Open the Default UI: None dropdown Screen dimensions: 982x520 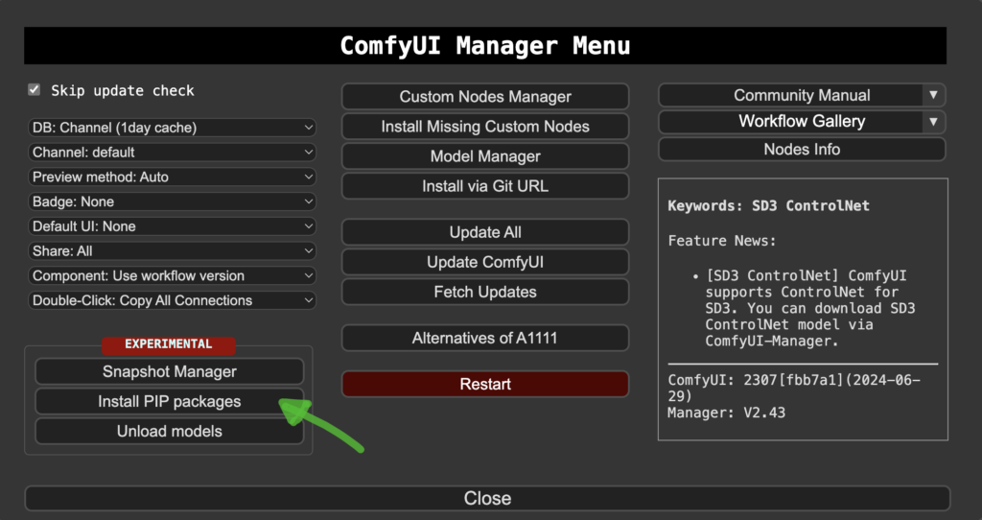(x=172, y=226)
